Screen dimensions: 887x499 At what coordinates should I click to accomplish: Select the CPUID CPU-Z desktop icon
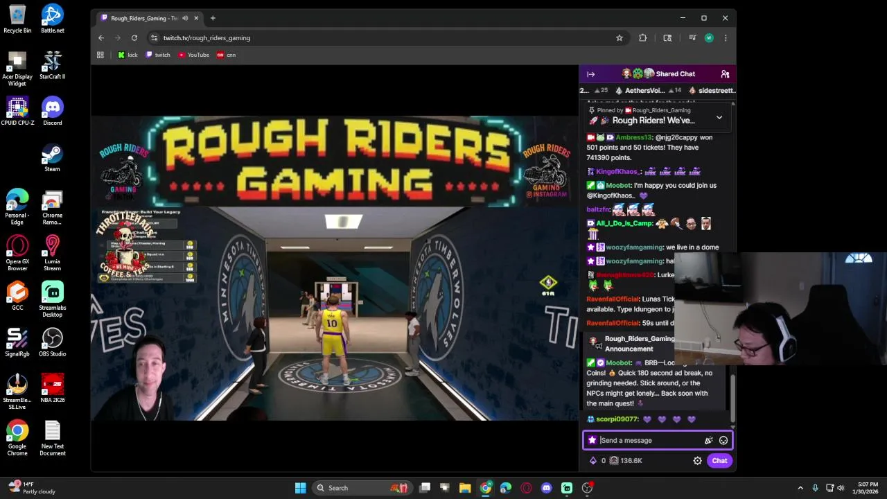(17, 112)
